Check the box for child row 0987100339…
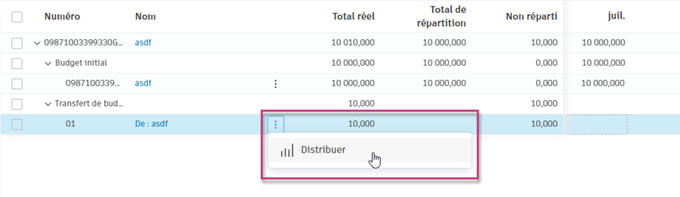 tap(17, 84)
